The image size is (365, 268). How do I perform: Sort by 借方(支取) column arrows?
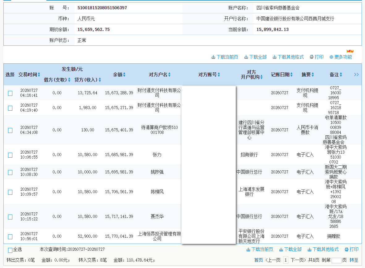[x=69, y=80]
